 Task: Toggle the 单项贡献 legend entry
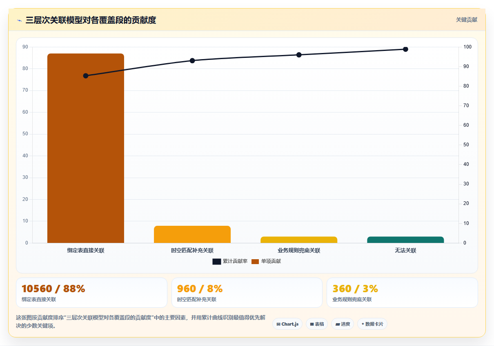[266, 261]
